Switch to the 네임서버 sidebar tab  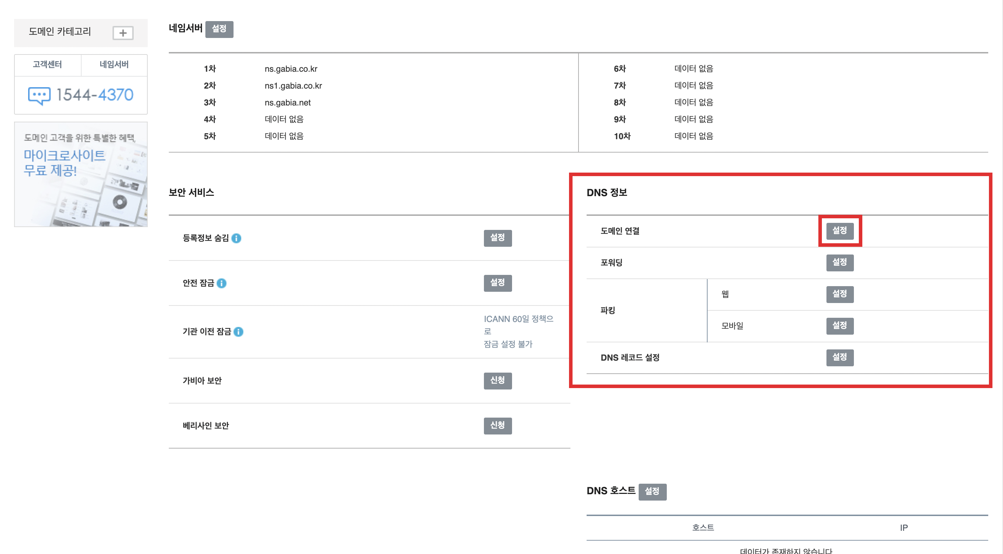(x=114, y=65)
